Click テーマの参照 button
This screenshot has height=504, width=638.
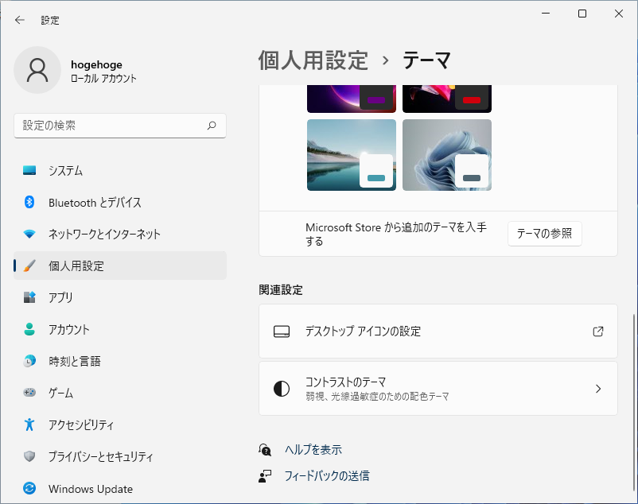point(544,234)
